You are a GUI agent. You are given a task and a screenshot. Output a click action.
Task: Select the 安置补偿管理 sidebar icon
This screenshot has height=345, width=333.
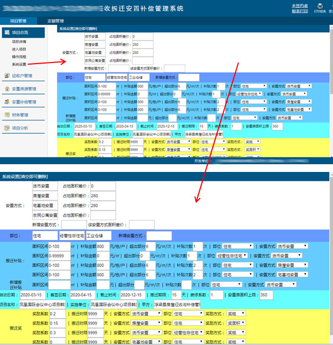point(7,102)
